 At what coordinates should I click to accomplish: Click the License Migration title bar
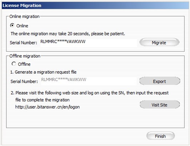(x=95, y=5)
